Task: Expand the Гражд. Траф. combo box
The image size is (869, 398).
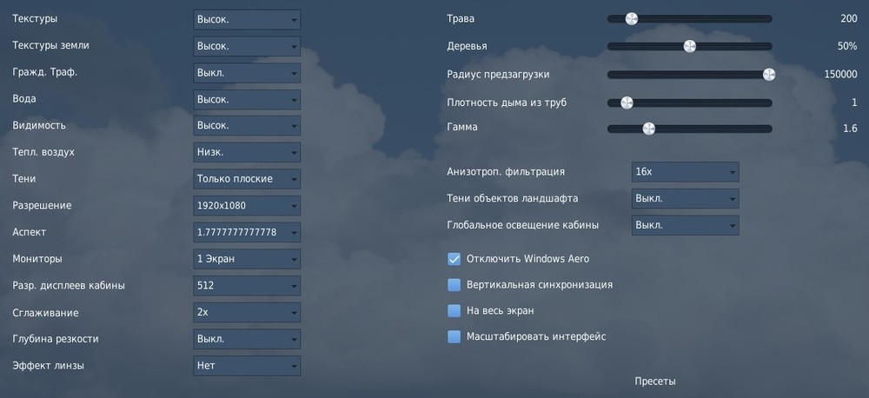Action: pos(247,73)
